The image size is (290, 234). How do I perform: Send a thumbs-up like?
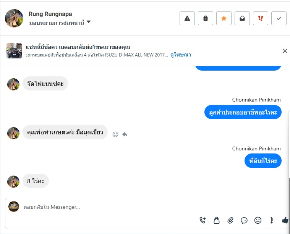tap(285, 220)
